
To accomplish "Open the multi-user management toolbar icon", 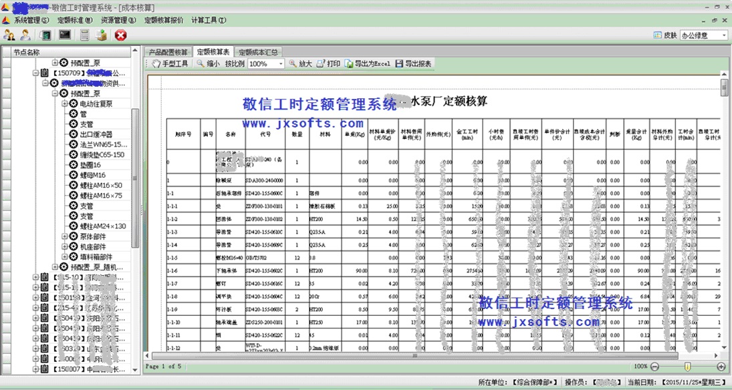I will tap(9, 35).
